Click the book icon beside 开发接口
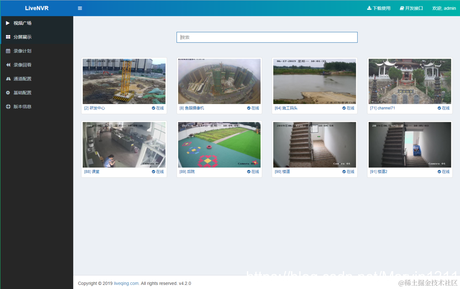Viewport: 460px width, 289px height. (402, 8)
